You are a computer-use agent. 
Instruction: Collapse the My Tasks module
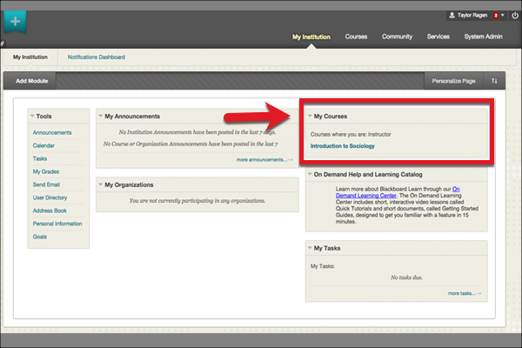(x=310, y=248)
